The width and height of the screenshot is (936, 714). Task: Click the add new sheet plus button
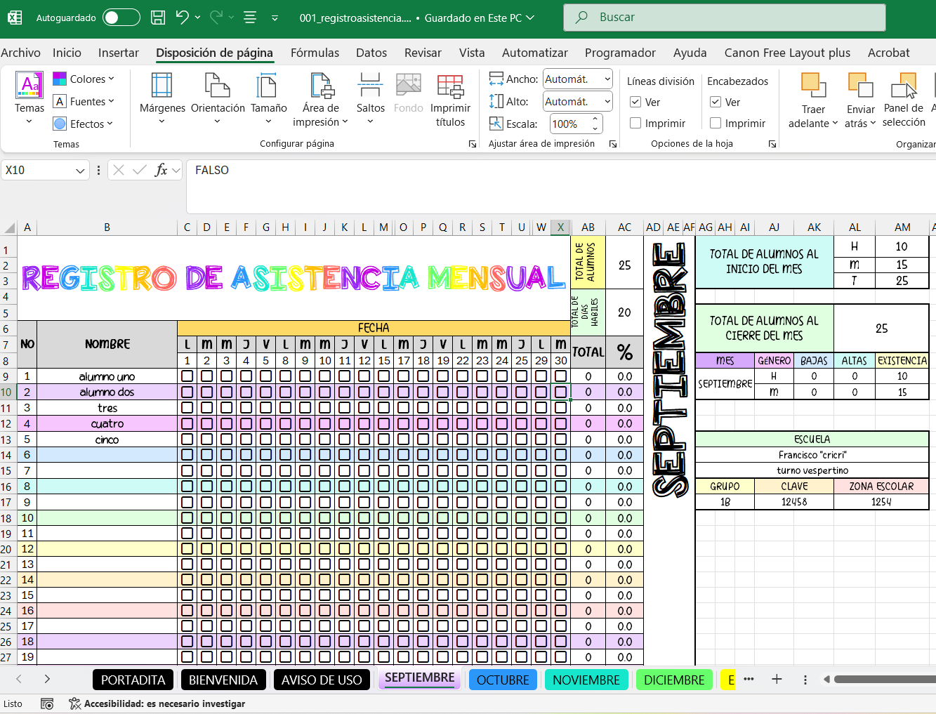coord(777,680)
